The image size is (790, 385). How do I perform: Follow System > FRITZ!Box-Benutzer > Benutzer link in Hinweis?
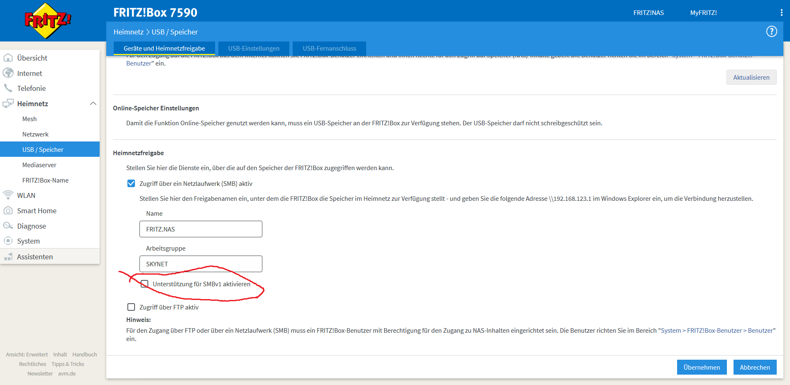[717, 330]
